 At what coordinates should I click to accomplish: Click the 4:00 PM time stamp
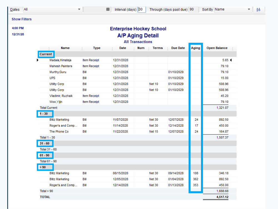point(18,28)
